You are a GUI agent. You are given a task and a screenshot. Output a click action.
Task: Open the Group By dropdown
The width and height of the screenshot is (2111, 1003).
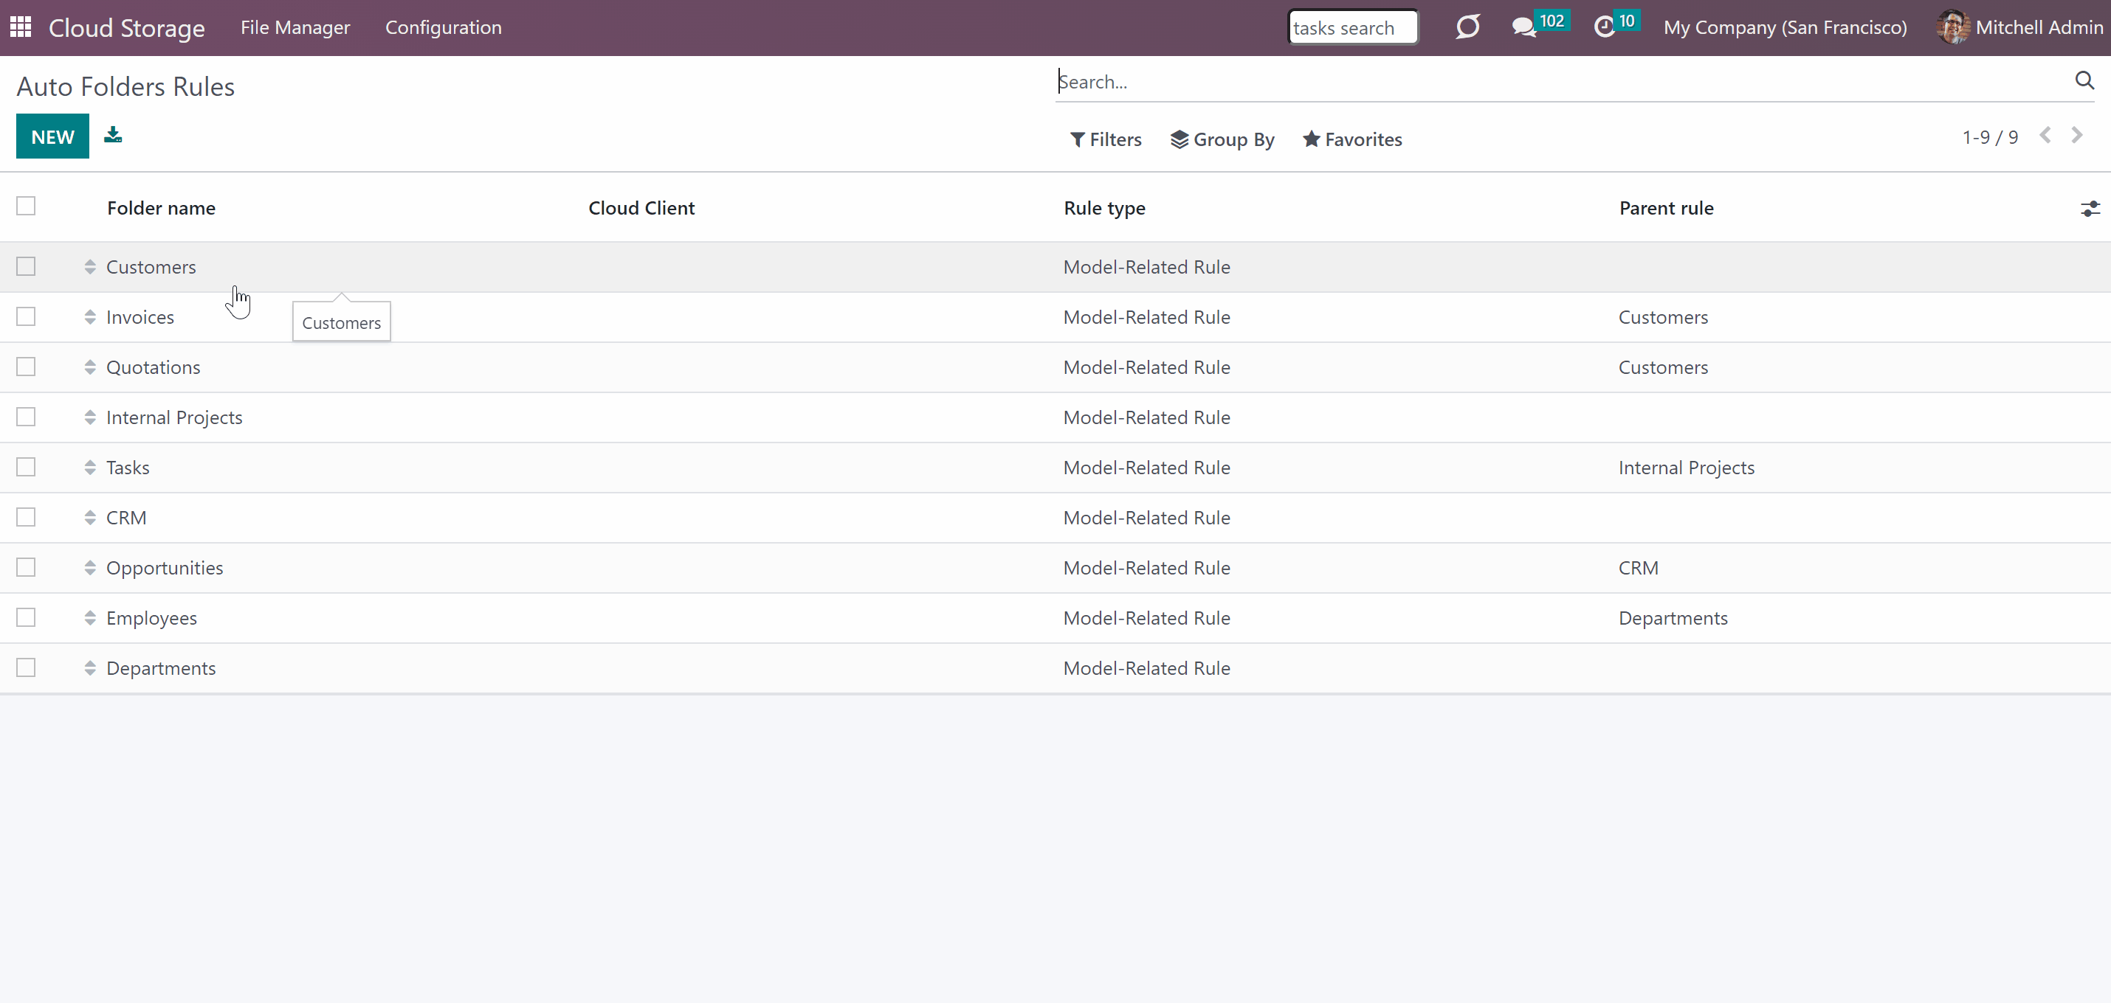(x=1222, y=139)
